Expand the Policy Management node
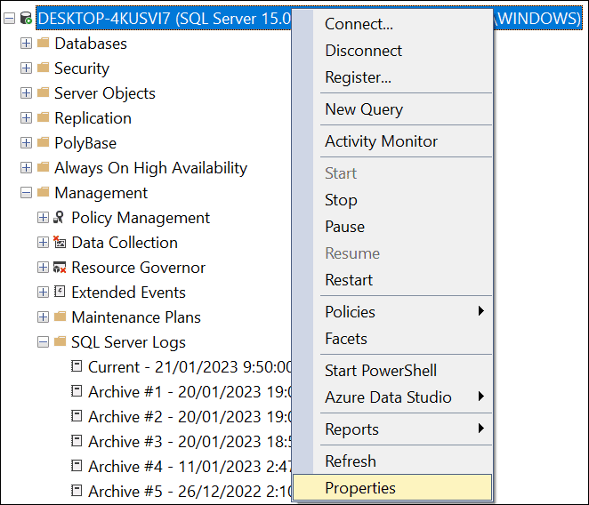589x505 pixels. 44,218
